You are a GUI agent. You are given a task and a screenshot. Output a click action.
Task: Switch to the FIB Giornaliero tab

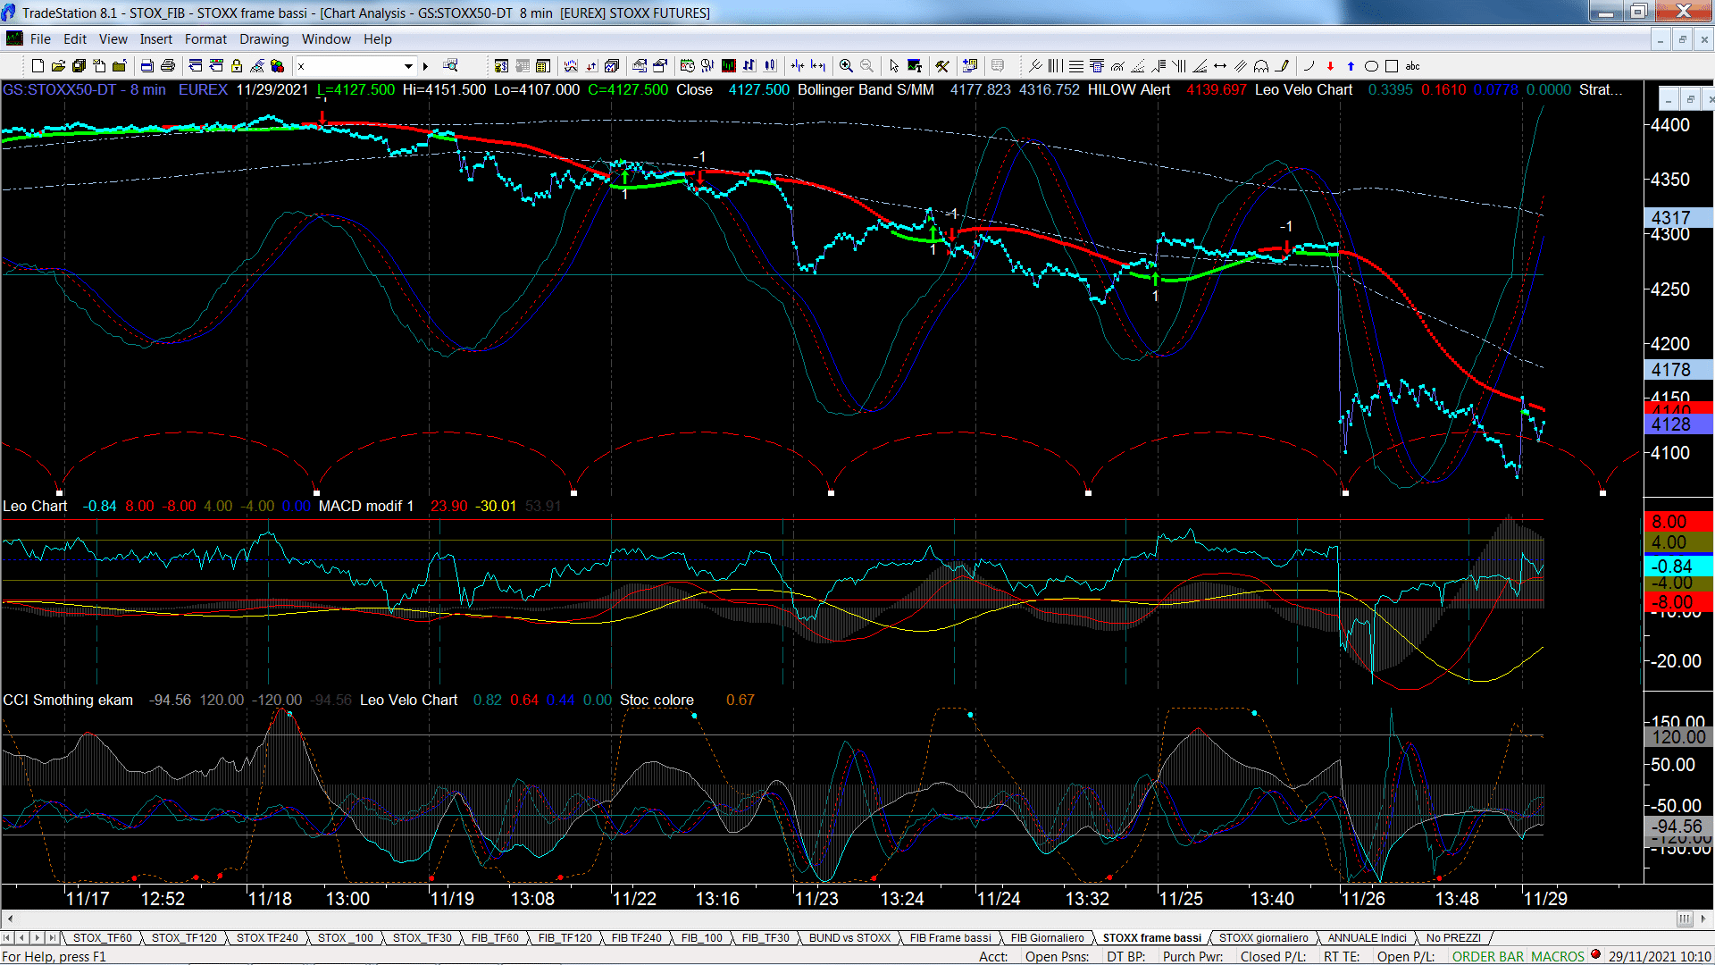point(1047,938)
